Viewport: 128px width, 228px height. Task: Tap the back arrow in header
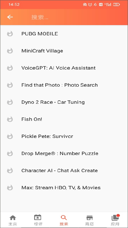click(x=10, y=17)
